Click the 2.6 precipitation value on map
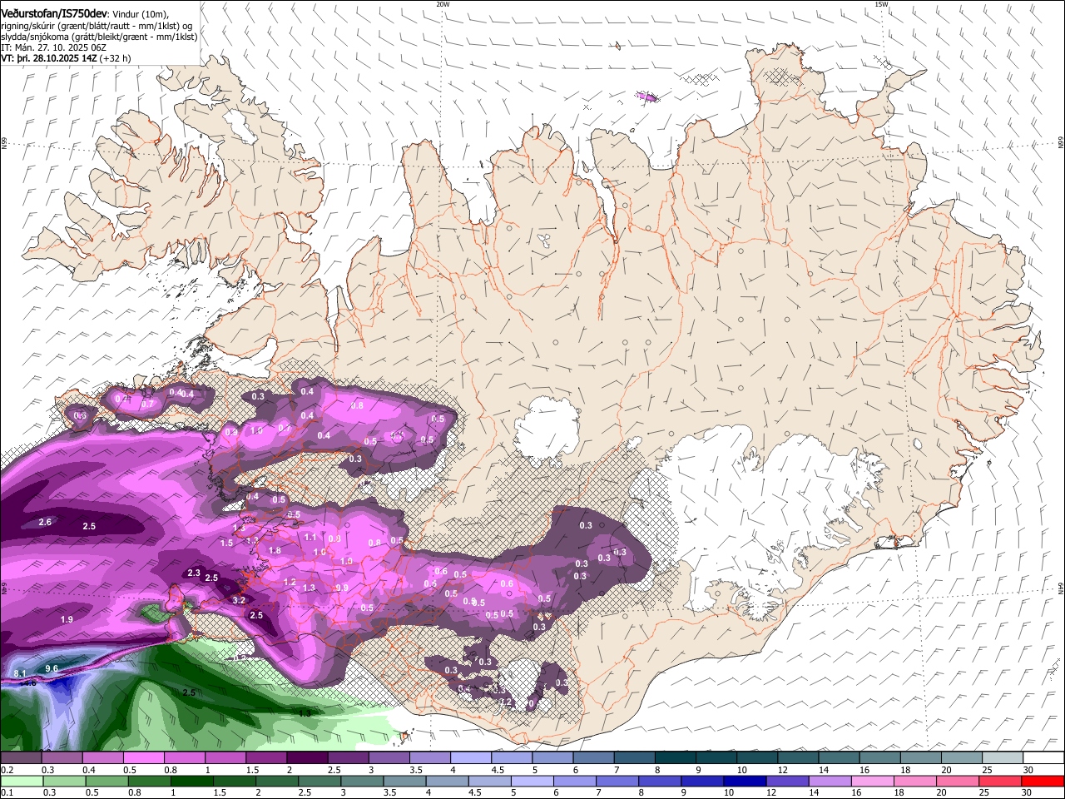 click(45, 522)
